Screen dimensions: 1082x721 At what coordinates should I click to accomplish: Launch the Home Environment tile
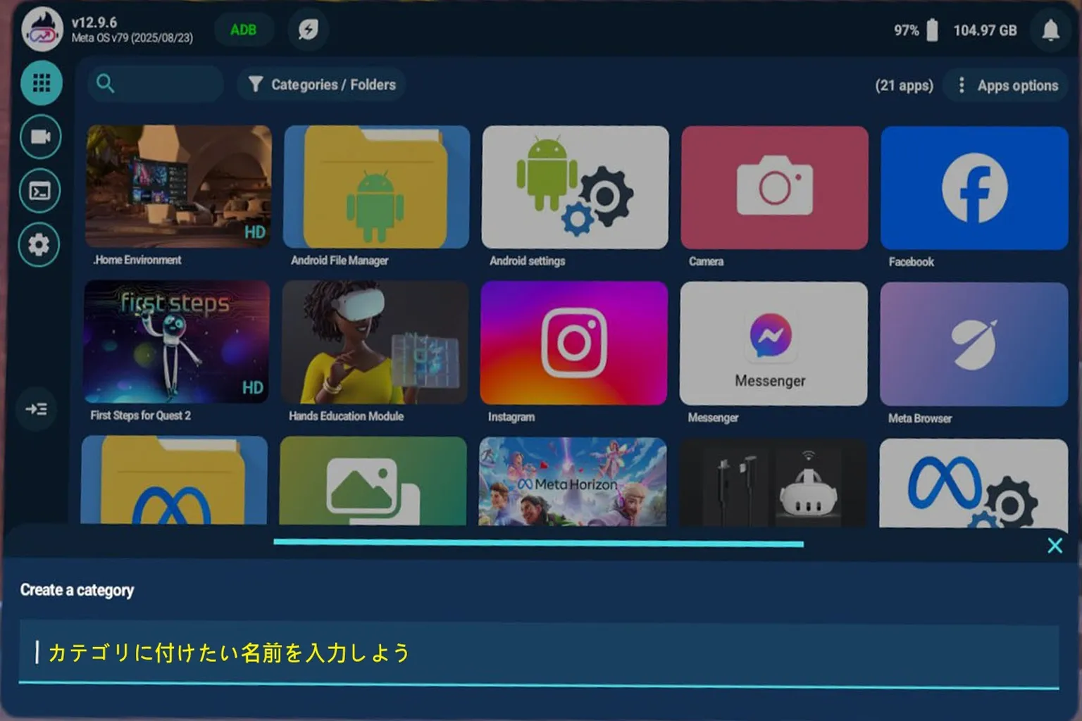tap(178, 187)
